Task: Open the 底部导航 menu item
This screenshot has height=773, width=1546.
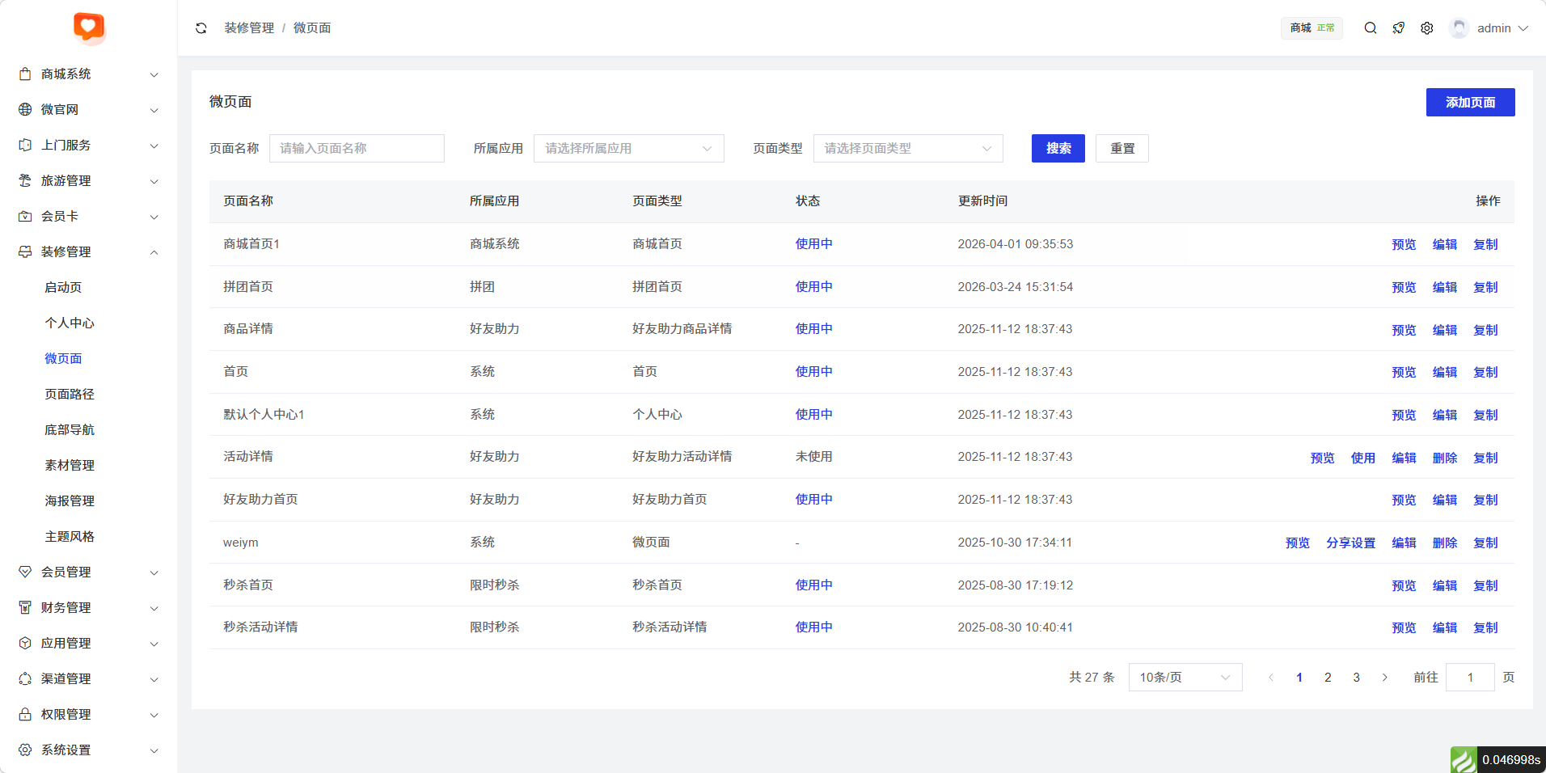Action: pos(70,430)
